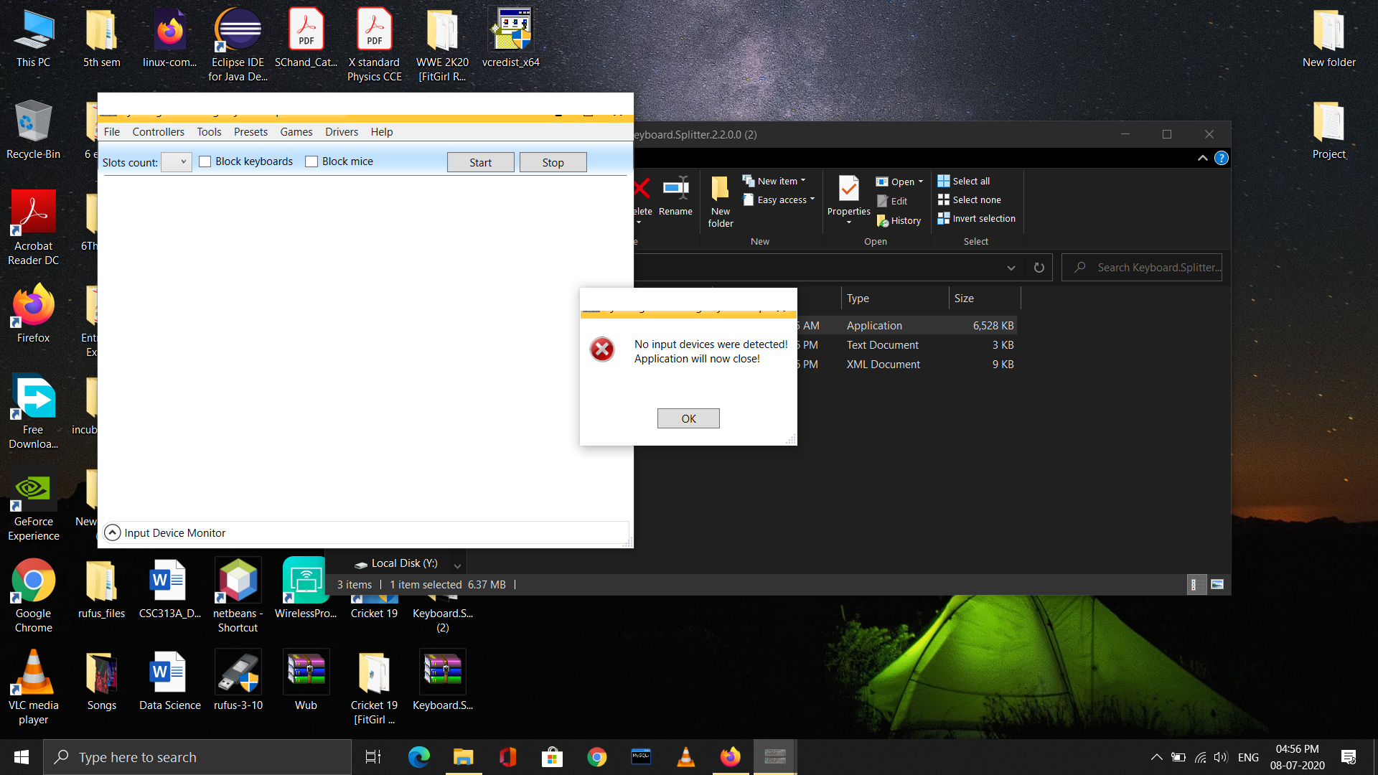Open the Controllers menu
Screen dimensions: 1378x775
(158, 132)
